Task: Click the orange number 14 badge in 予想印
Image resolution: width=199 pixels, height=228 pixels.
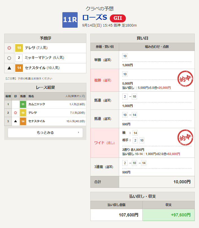Action: click(19, 68)
